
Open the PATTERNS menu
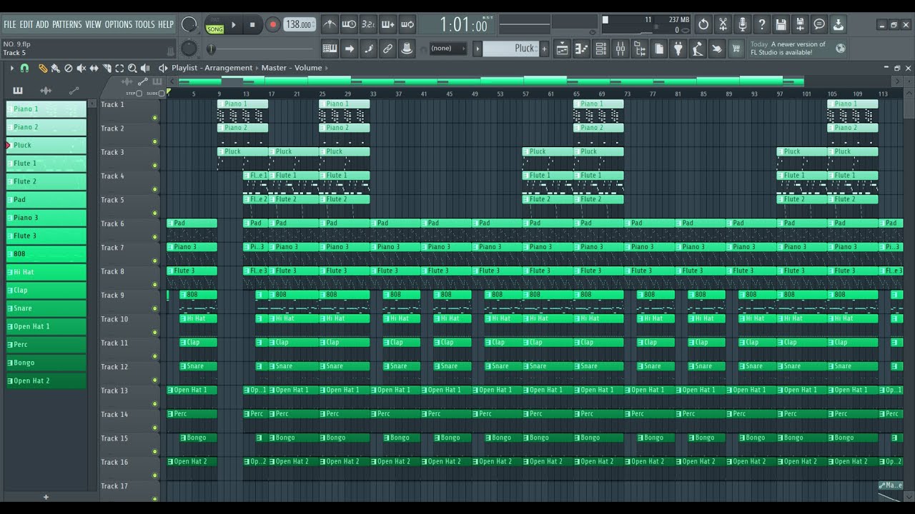pyautogui.click(x=67, y=24)
